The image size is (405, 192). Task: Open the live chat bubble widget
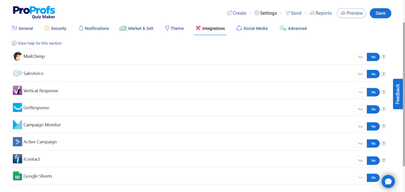tap(388, 181)
